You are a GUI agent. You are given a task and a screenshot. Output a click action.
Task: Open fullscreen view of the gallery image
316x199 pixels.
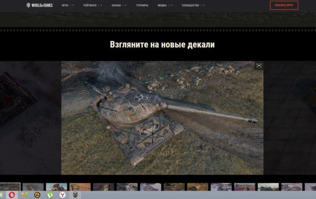coord(259,66)
